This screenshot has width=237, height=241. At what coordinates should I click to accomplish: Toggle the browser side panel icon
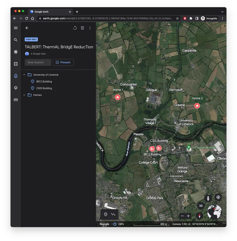197,18
